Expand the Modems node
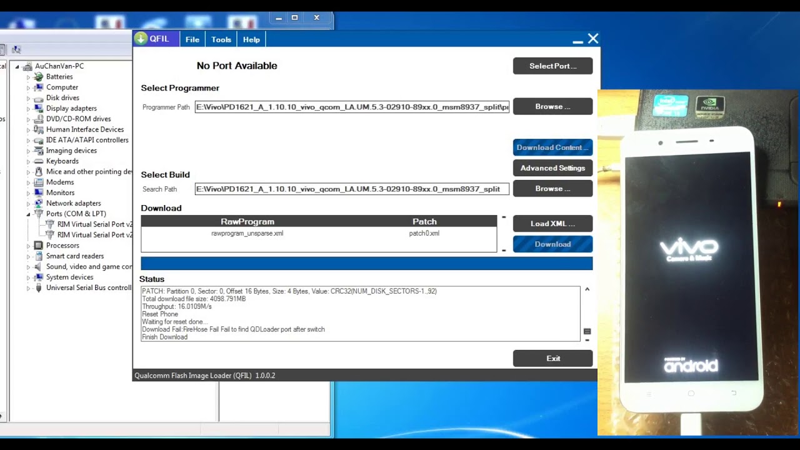 pyautogui.click(x=28, y=182)
